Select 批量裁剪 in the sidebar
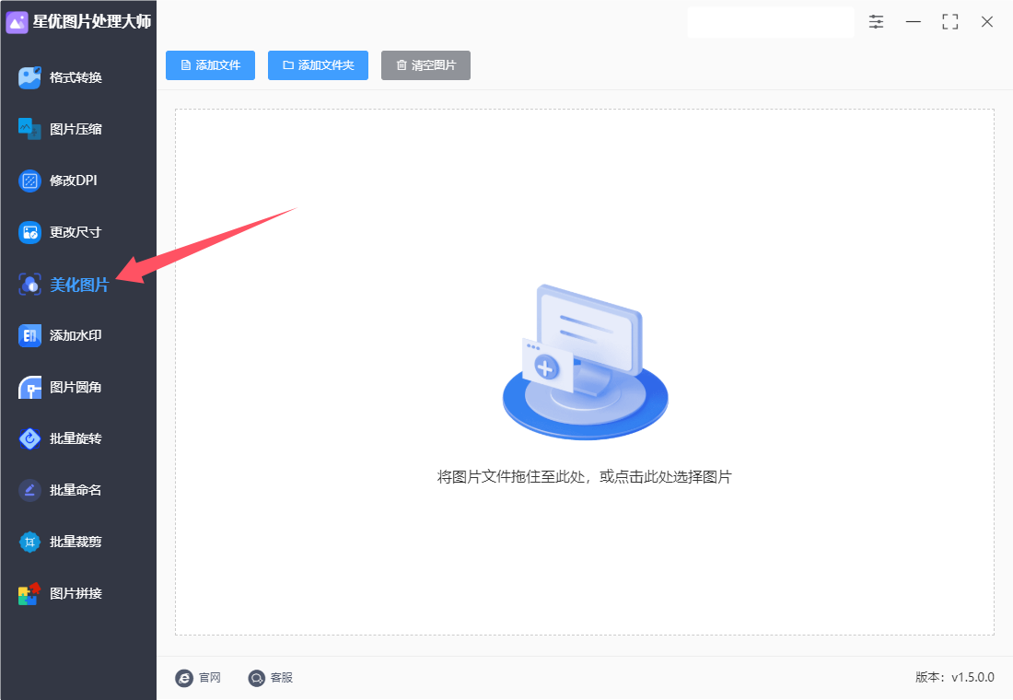 76,542
